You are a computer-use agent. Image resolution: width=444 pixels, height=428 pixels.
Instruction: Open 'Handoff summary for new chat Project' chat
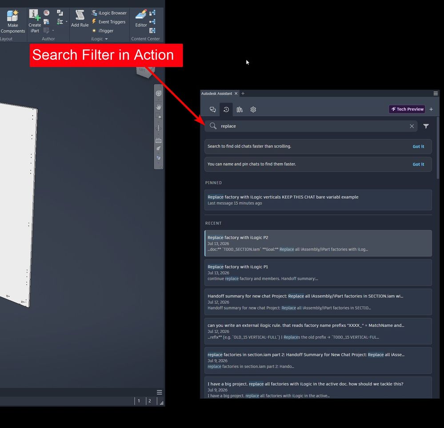tap(318, 302)
